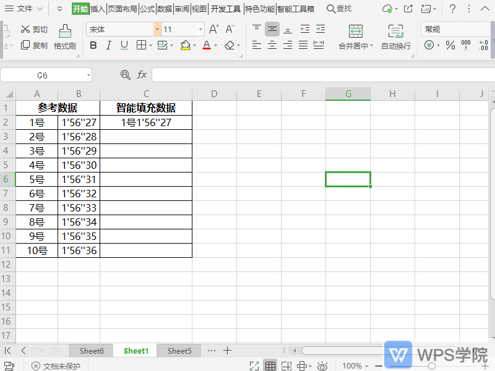Click the Merge and Center (合并居中) icon
The width and height of the screenshot is (495, 371).
356,31
